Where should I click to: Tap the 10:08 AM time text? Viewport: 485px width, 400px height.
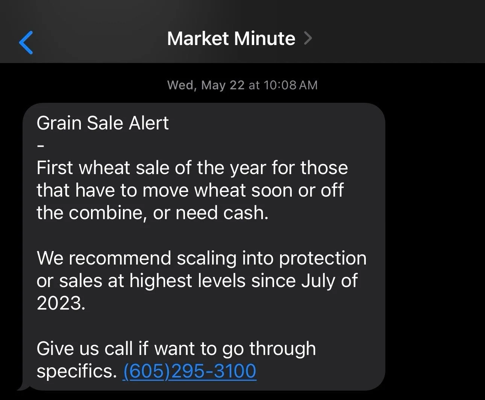pyautogui.click(x=290, y=85)
